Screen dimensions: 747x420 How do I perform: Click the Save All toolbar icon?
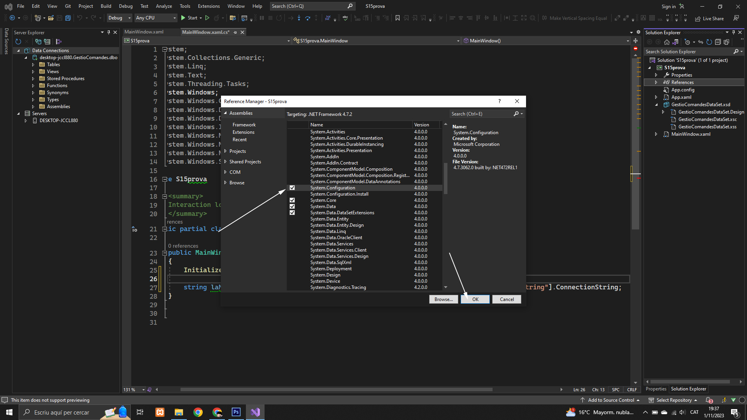(68, 18)
